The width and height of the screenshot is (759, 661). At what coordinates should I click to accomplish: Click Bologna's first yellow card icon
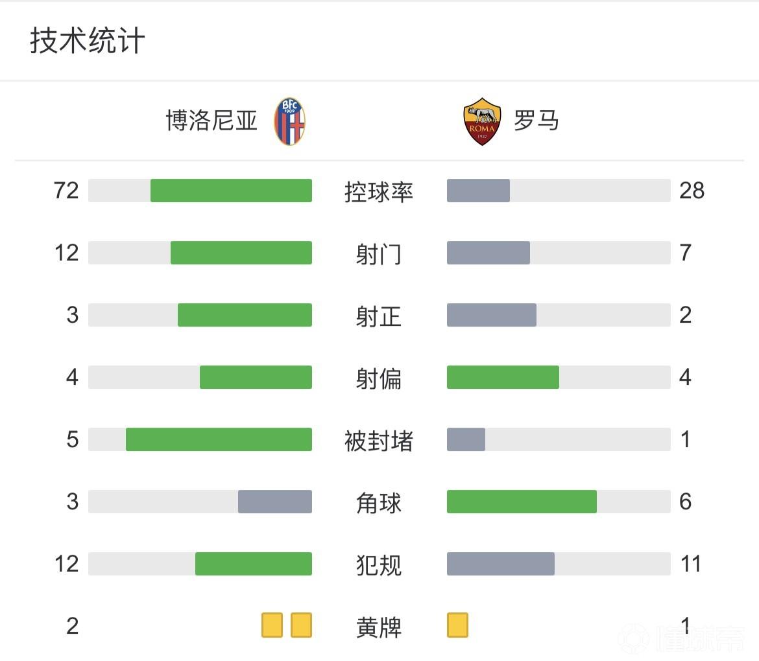click(x=272, y=625)
